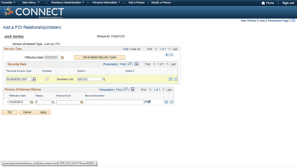Screen dimensions: 297x167
Task: Click the Value 1 field containing MDJUD
Action: pos(90,79)
